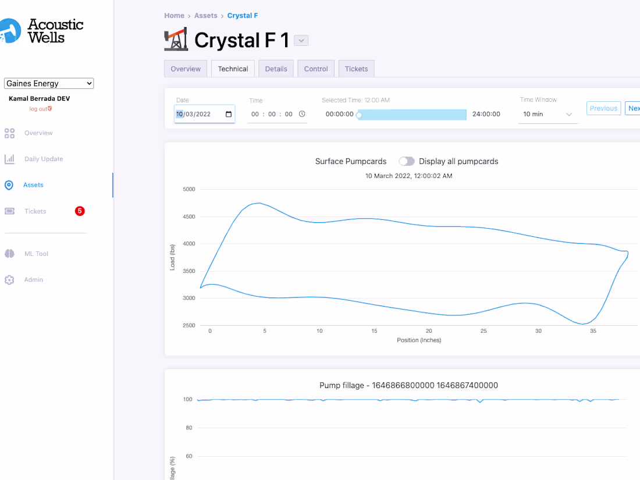
Task: Expand the dropdown next to Crystal F 1
Action: (301, 40)
